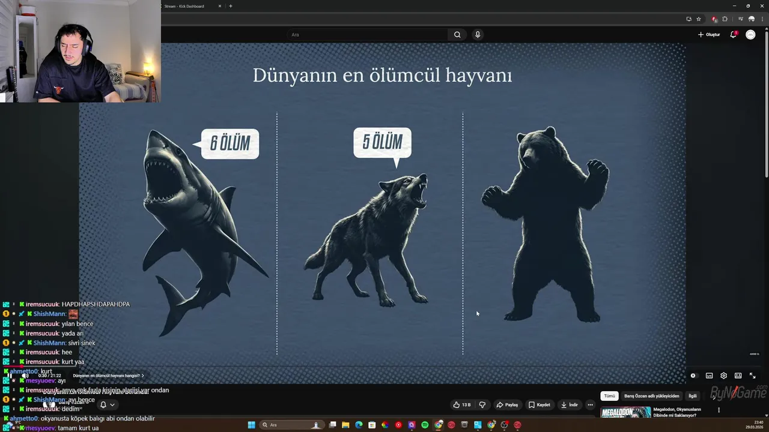769x432 pixels.
Task: Start voice search with microphone icon
Action: click(478, 35)
